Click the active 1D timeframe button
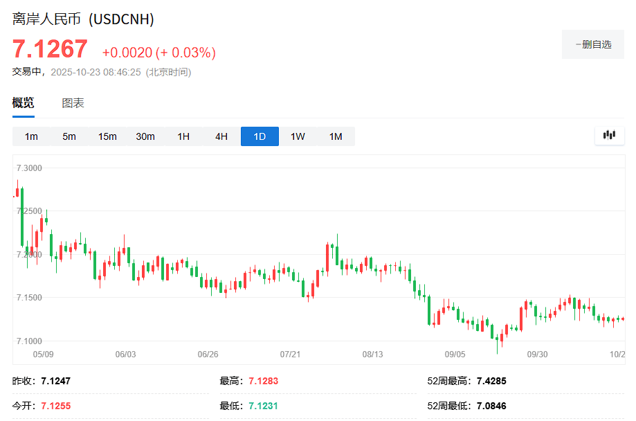Screen dimensions: 636x421 [x=260, y=136]
